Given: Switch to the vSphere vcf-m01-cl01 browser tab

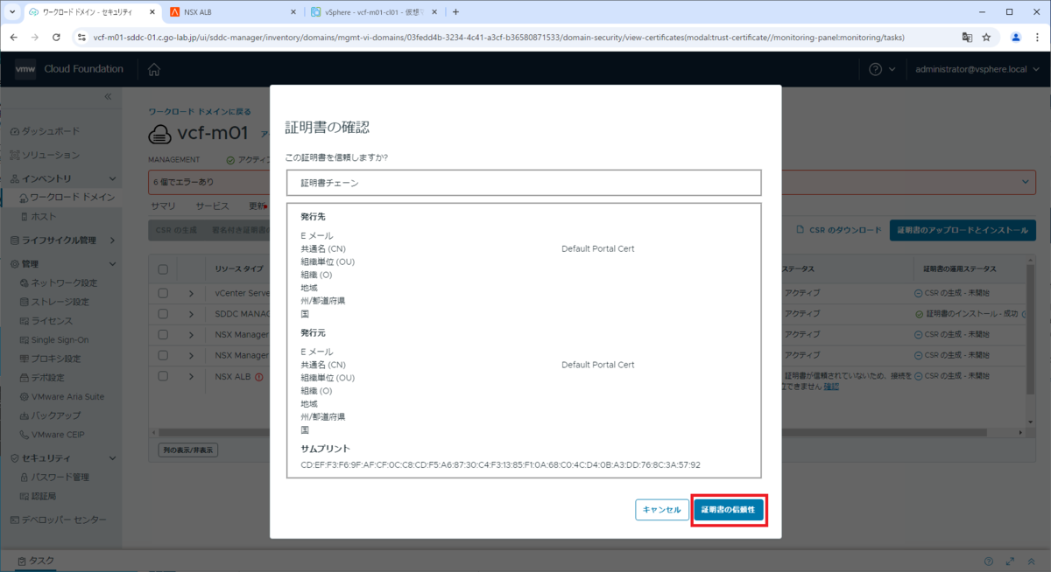Looking at the screenshot, I should (374, 12).
